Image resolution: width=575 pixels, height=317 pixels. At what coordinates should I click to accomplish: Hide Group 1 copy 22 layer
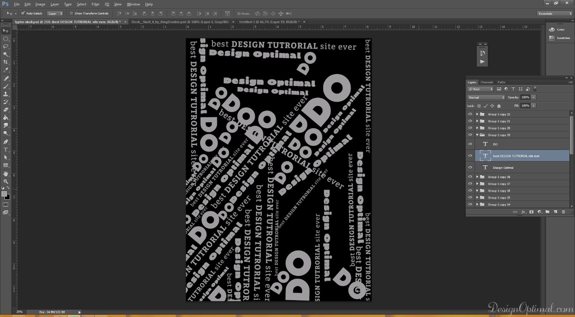470,114
